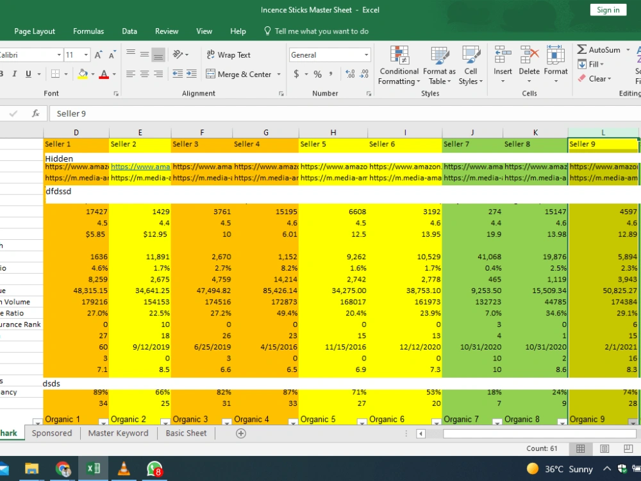Apply percent style
The image size is (641, 481).
pos(318,74)
